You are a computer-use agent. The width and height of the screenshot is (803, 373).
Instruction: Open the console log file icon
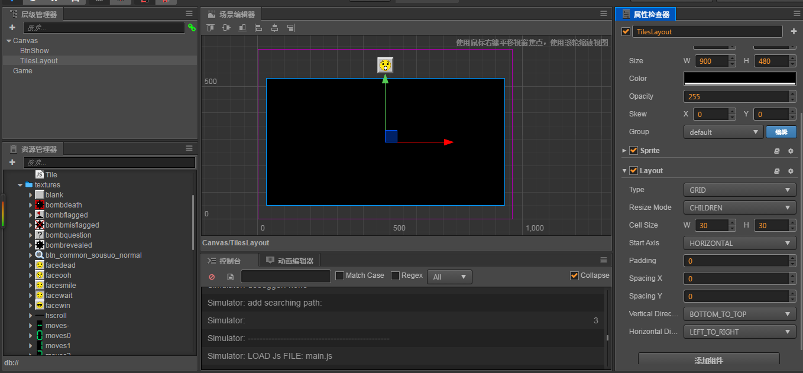(231, 277)
